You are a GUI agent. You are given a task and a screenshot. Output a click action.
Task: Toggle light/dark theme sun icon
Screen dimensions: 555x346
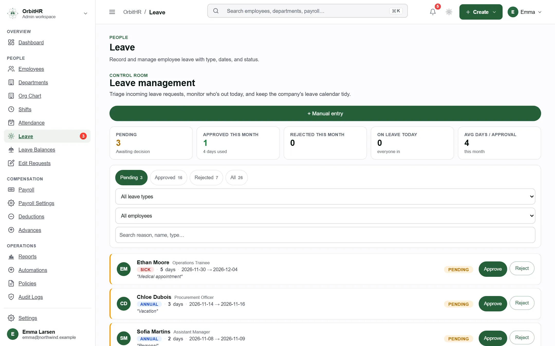pos(449,12)
